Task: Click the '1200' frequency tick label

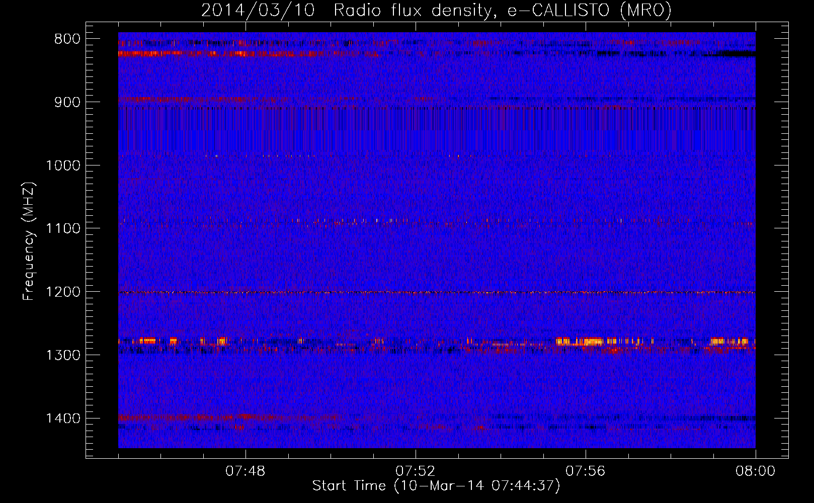Action: pyautogui.click(x=63, y=292)
